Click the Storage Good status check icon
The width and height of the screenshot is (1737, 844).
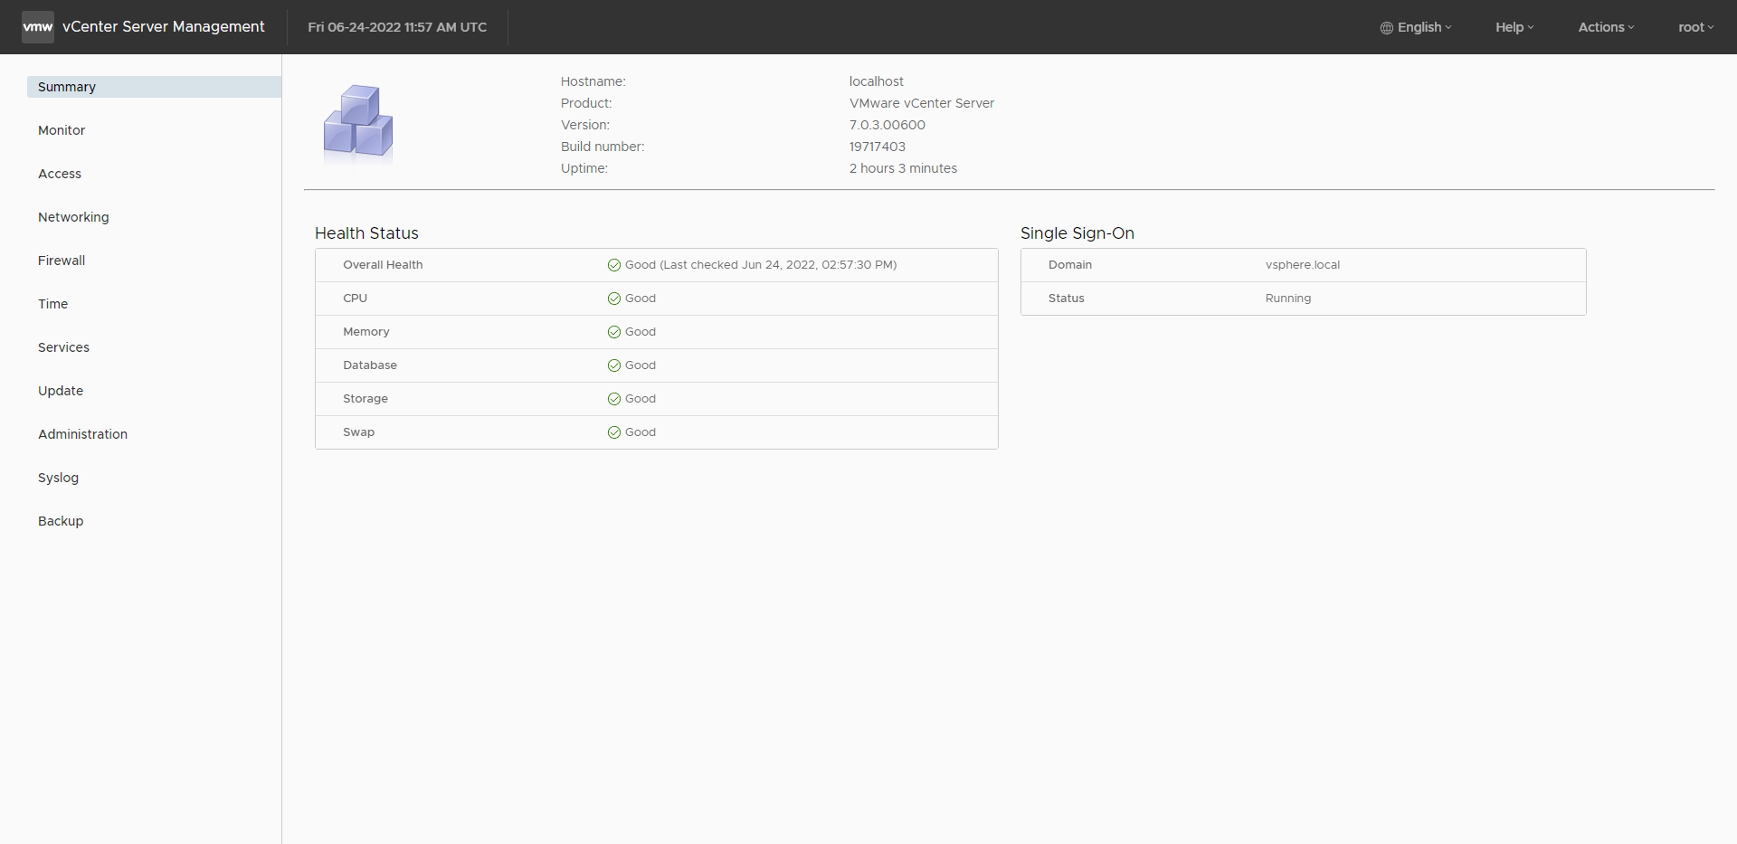614,399
